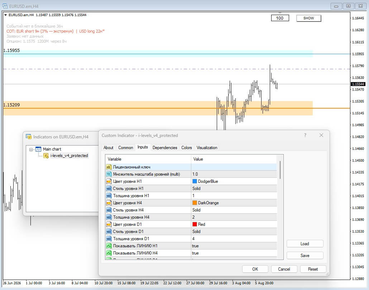
Task: Click the string icon beside Лицензионный ключ
Action: click(109, 167)
